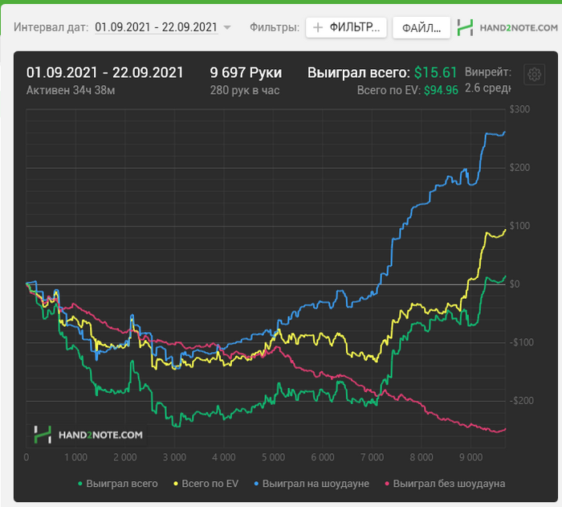Image resolution: width=562 pixels, height=507 pixels.
Task: Click the EV total value $94.96
Action: pos(441,90)
